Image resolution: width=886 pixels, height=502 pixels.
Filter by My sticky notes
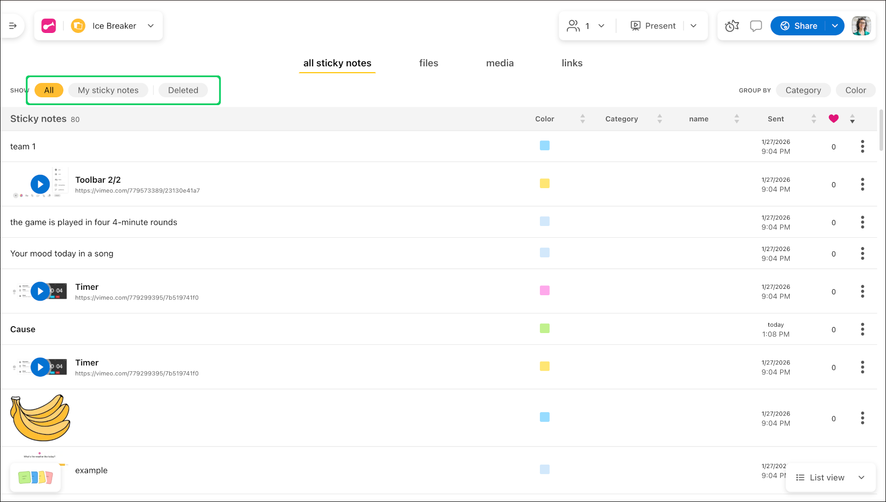point(108,90)
